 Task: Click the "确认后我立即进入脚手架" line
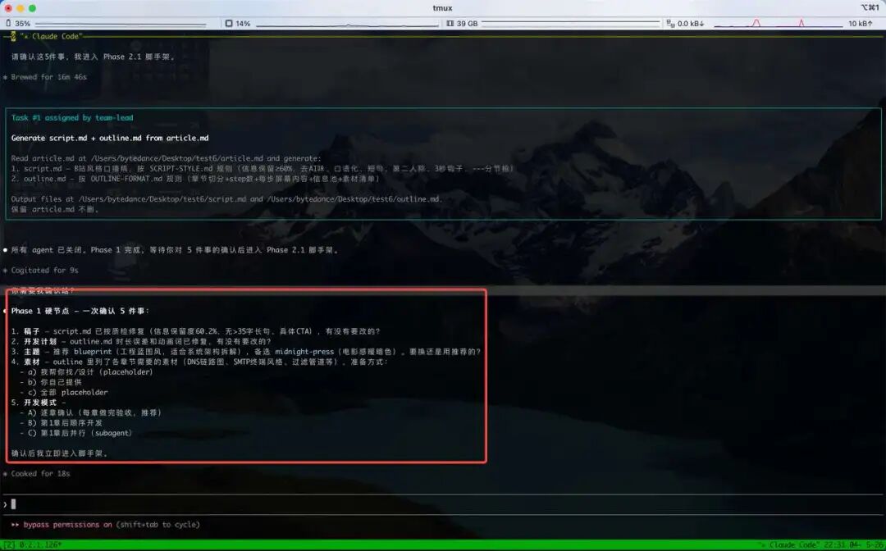tap(60, 453)
